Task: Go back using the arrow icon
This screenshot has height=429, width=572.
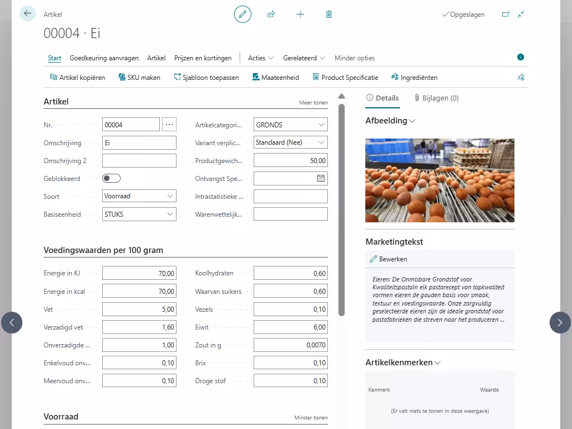Action: (x=27, y=14)
